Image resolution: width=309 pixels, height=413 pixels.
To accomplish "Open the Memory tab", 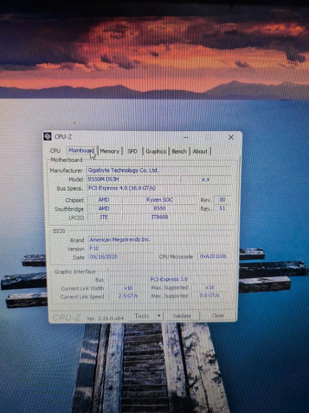I will (110, 151).
